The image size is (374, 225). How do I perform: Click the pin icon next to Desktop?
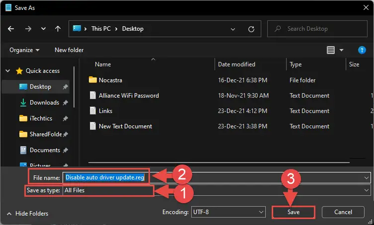tap(66, 87)
